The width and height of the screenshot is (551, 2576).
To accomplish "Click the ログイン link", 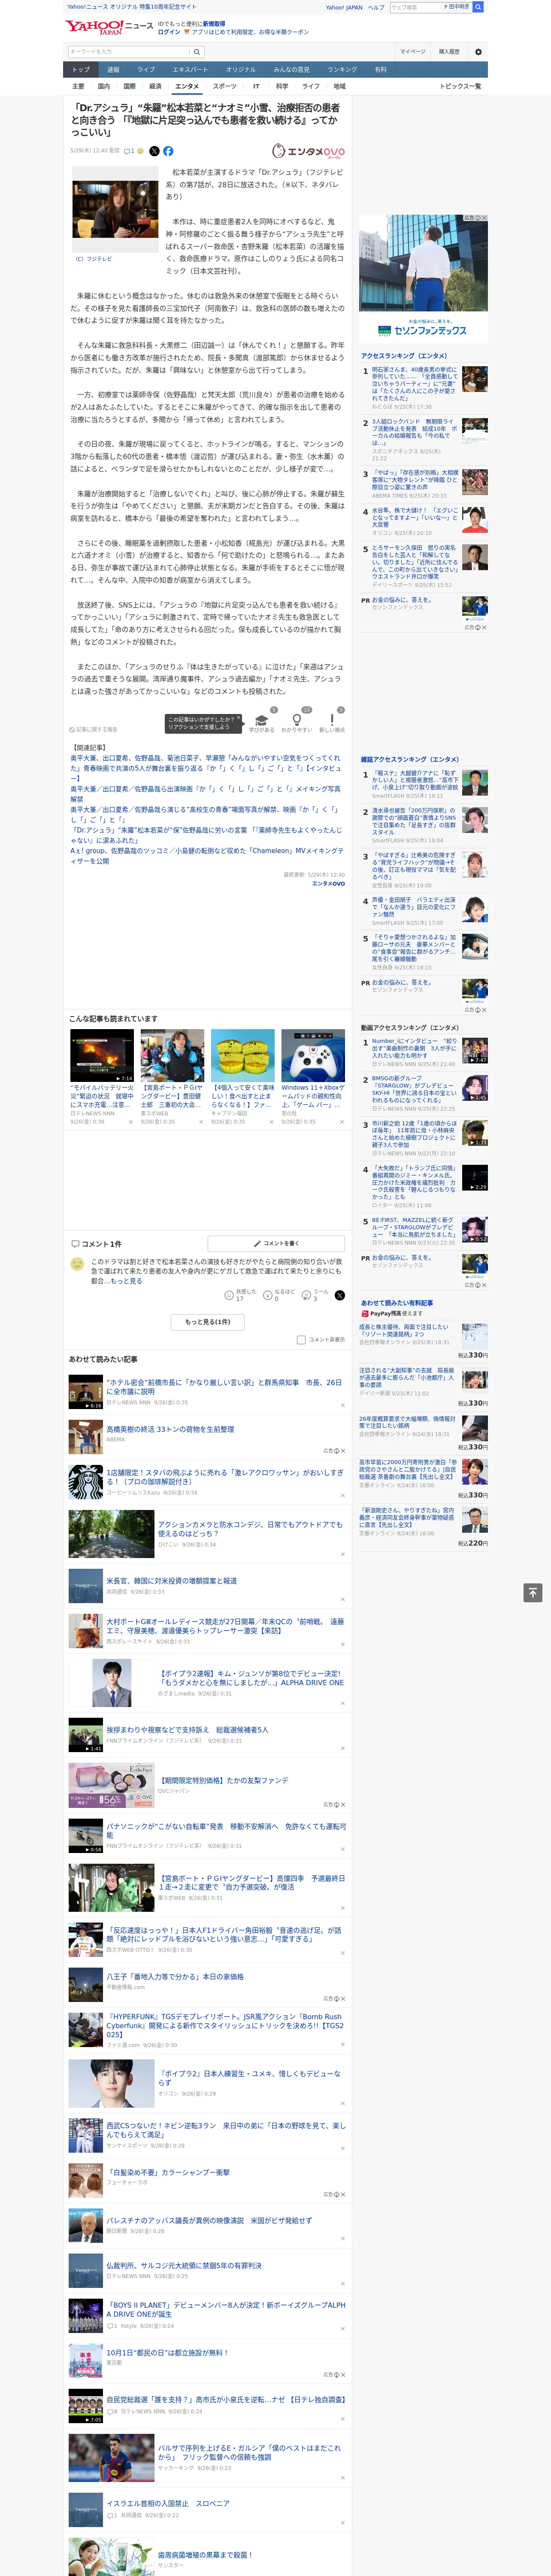I will tap(169, 32).
